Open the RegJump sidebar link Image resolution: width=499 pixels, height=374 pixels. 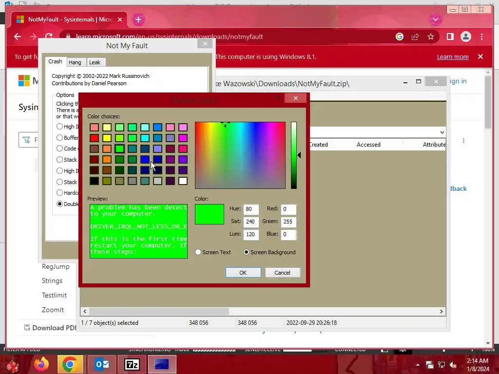(x=56, y=266)
